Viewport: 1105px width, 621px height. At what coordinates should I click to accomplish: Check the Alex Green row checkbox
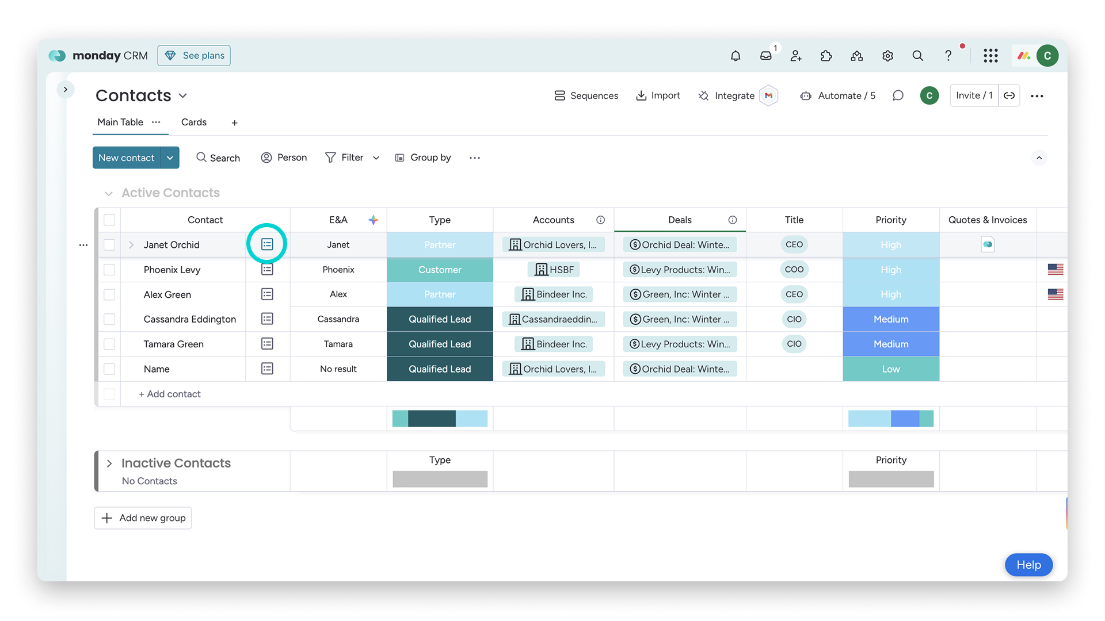(x=109, y=294)
